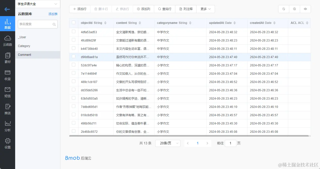Check the row 52dc5f7a4e checkbox

74,65
